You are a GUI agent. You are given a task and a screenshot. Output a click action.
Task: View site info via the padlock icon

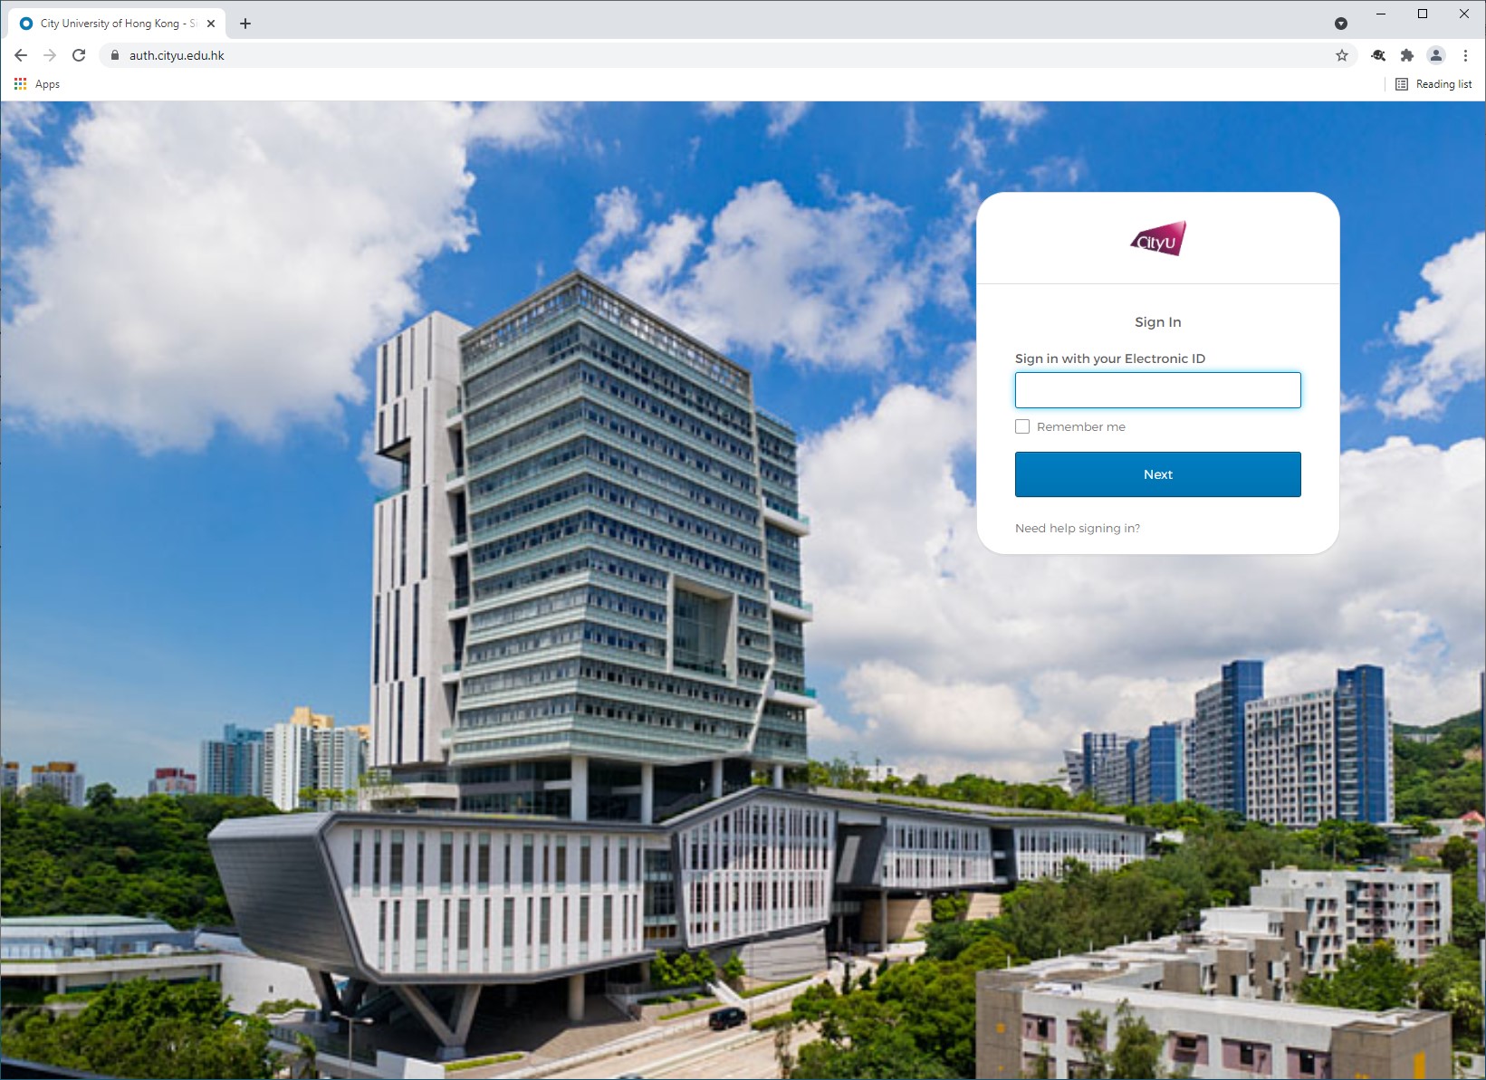pos(114,55)
